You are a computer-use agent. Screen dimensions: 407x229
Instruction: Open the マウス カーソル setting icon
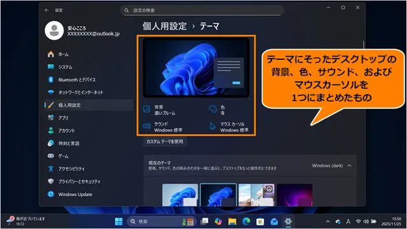coord(212,127)
